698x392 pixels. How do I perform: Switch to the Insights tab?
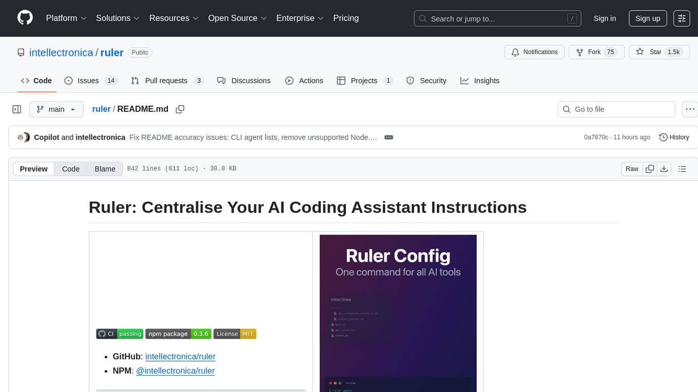(x=480, y=81)
